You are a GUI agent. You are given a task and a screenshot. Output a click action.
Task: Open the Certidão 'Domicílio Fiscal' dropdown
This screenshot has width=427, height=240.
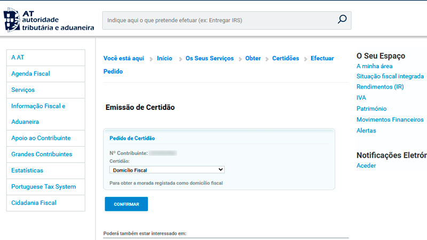167,170
